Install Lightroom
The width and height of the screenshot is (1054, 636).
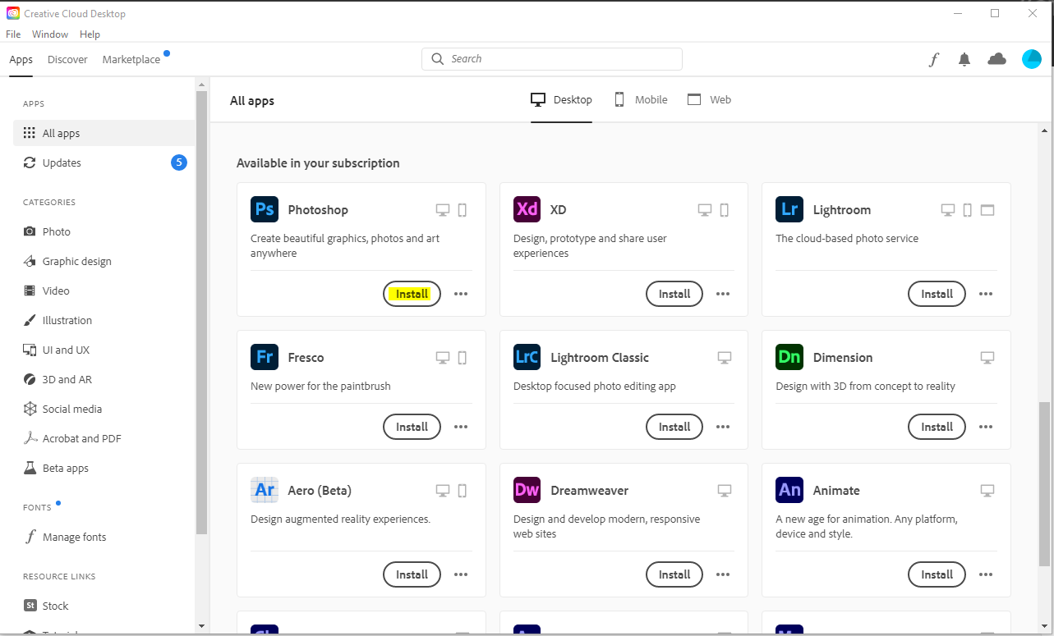pos(937,294)
